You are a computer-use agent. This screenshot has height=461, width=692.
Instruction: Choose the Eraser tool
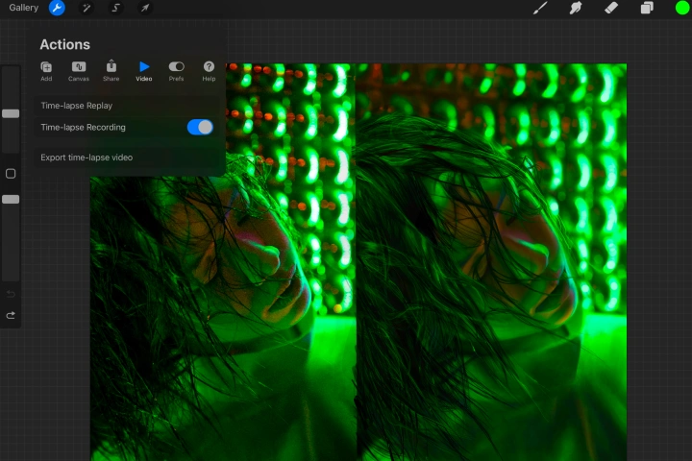(x=611, y=8)
